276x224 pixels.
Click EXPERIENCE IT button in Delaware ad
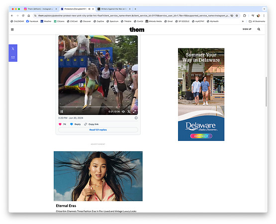(x=201, y=136)
